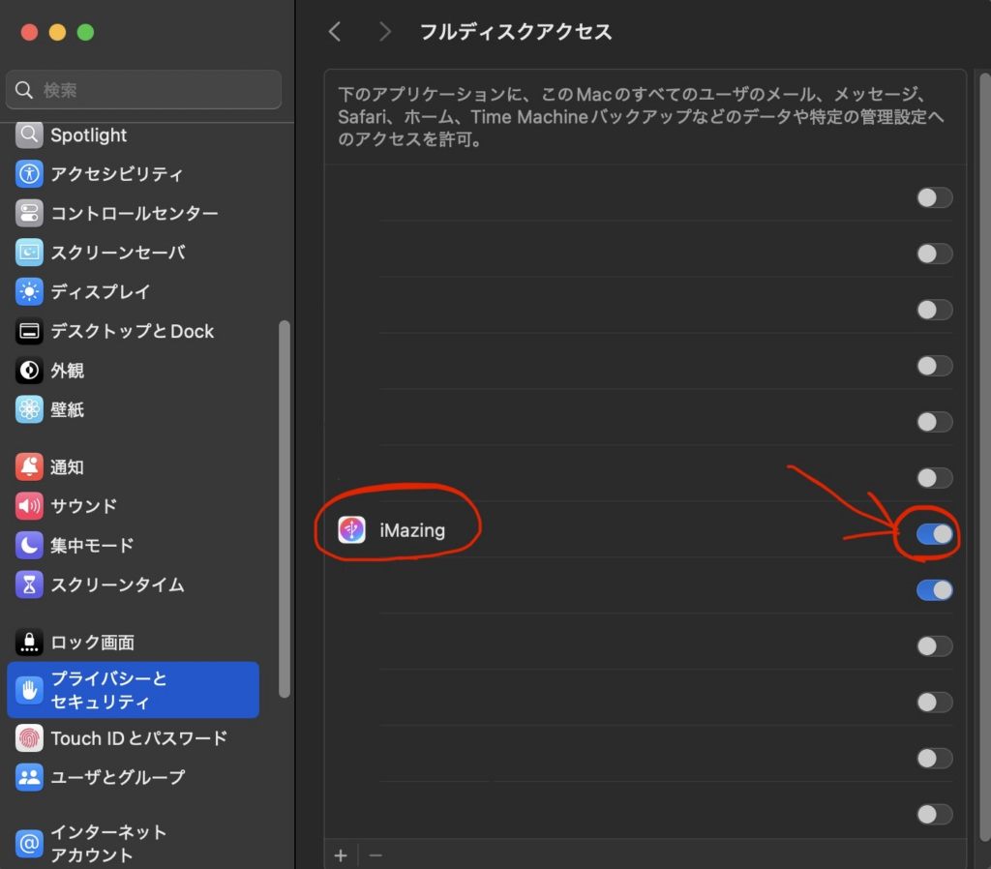Open Touch ID fingerprint icon
This screenshot has width=991, height=869.
[x=30, y=738]
